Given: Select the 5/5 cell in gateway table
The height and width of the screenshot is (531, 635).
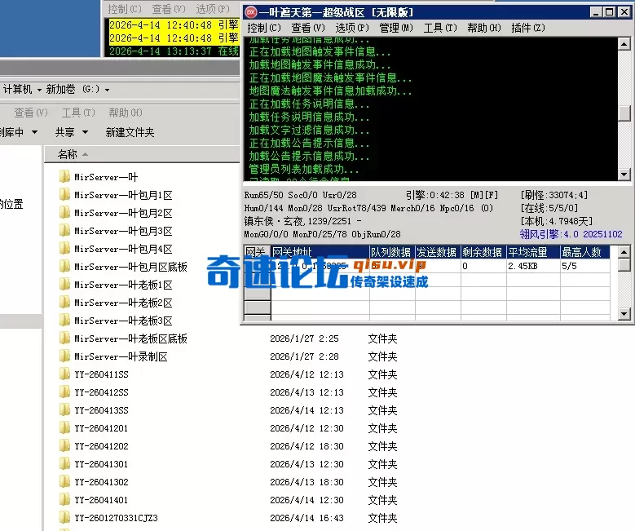Looking at the screenshot, I should pos(585,266).
